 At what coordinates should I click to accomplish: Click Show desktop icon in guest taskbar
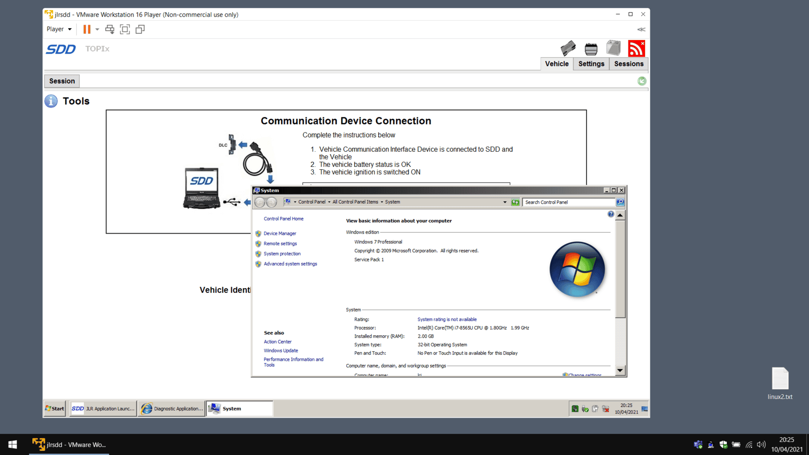coord(645,408)
